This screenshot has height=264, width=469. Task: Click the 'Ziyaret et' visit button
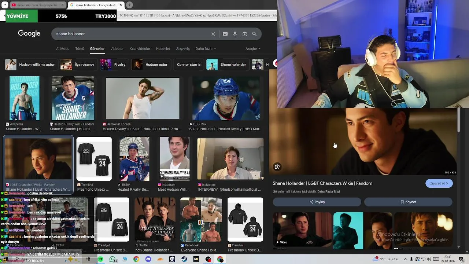coord(439,183)
